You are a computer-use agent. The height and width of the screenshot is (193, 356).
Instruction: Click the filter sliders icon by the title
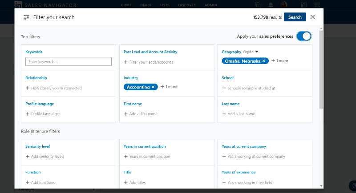(27, 17)
